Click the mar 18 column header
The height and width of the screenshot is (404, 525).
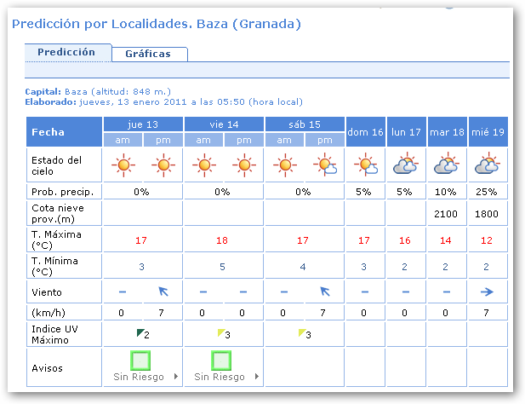click(x=447, y=132)
